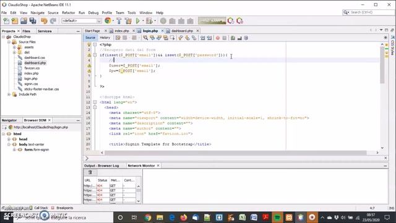
Task: Switch to the Navigator panel tab
Action: [x=9, y=120]
